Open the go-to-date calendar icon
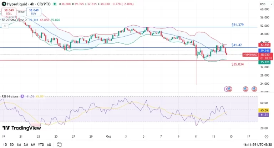This screenshot has height=148, width=274. coord(59,144)
